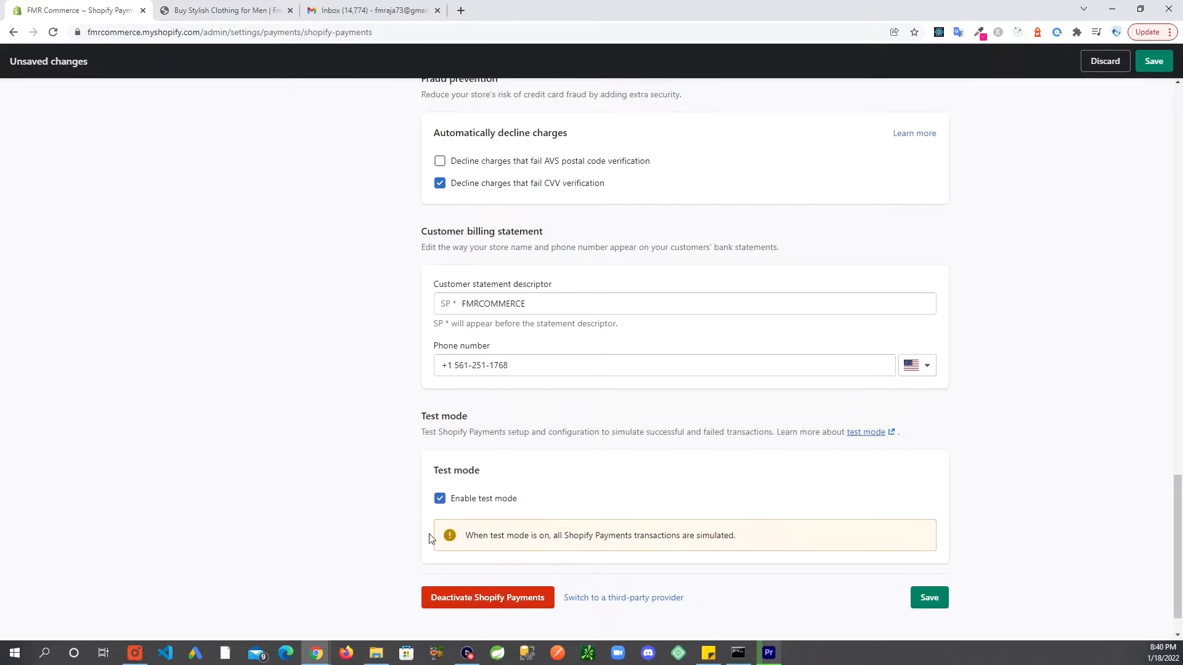Open Visual Studio Code from taskbar

tap(165, 653)
